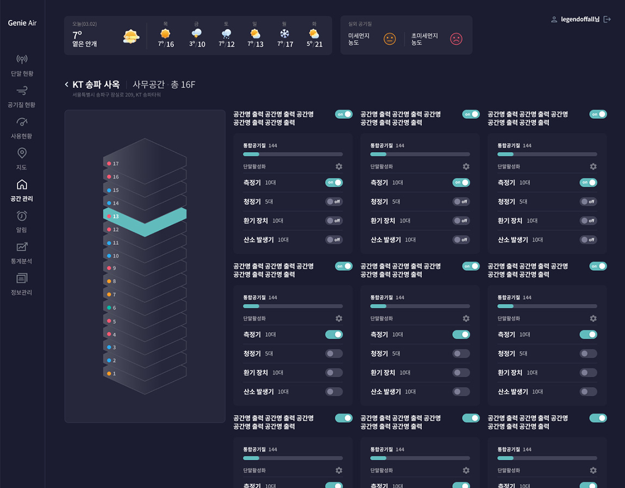The image size is (625, 488).
Task: Toggle 측정기 switch in first top card
Action: pyautogui.click(x=334, y=182)
